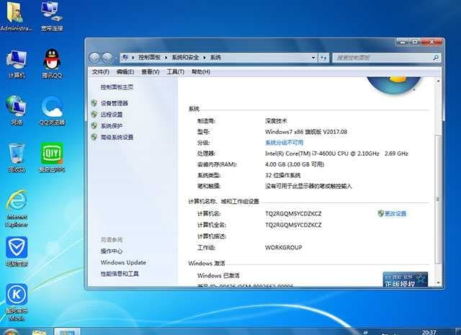Screen dimensions: 461x335
Task: Click the 系统和安全 breadcrumb segment
Action: pyautogui.click(x=185, y=58)
